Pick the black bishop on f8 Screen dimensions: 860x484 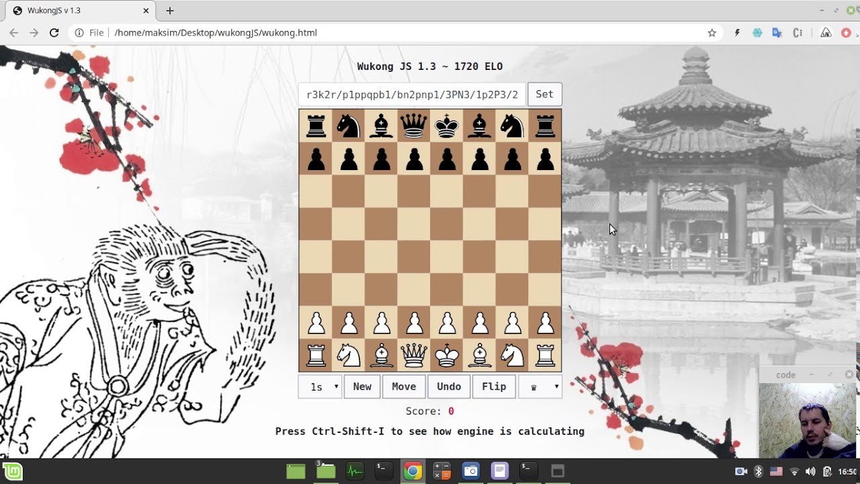480,126
